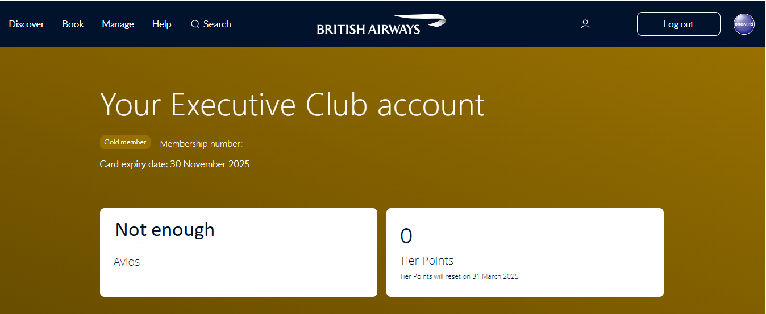Open the Help menu
This screenshot has width=766, height=314.
click(x=161, y=24)
